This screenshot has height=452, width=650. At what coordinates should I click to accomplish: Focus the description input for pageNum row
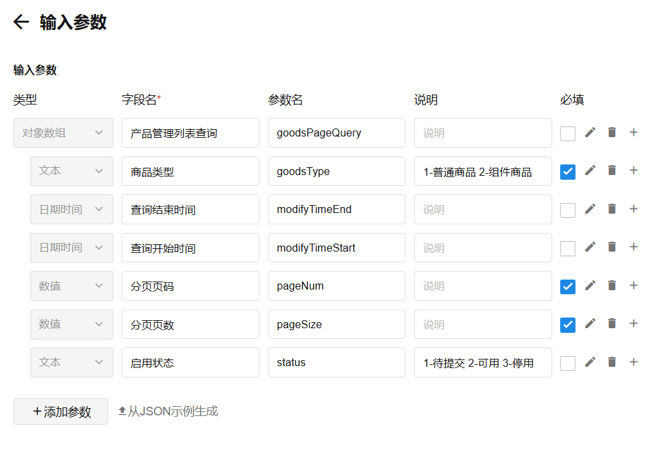(x=483, y=286)
